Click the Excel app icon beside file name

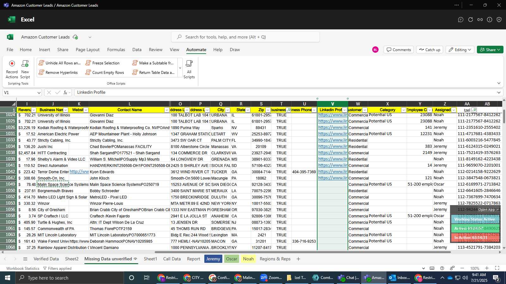10,37
